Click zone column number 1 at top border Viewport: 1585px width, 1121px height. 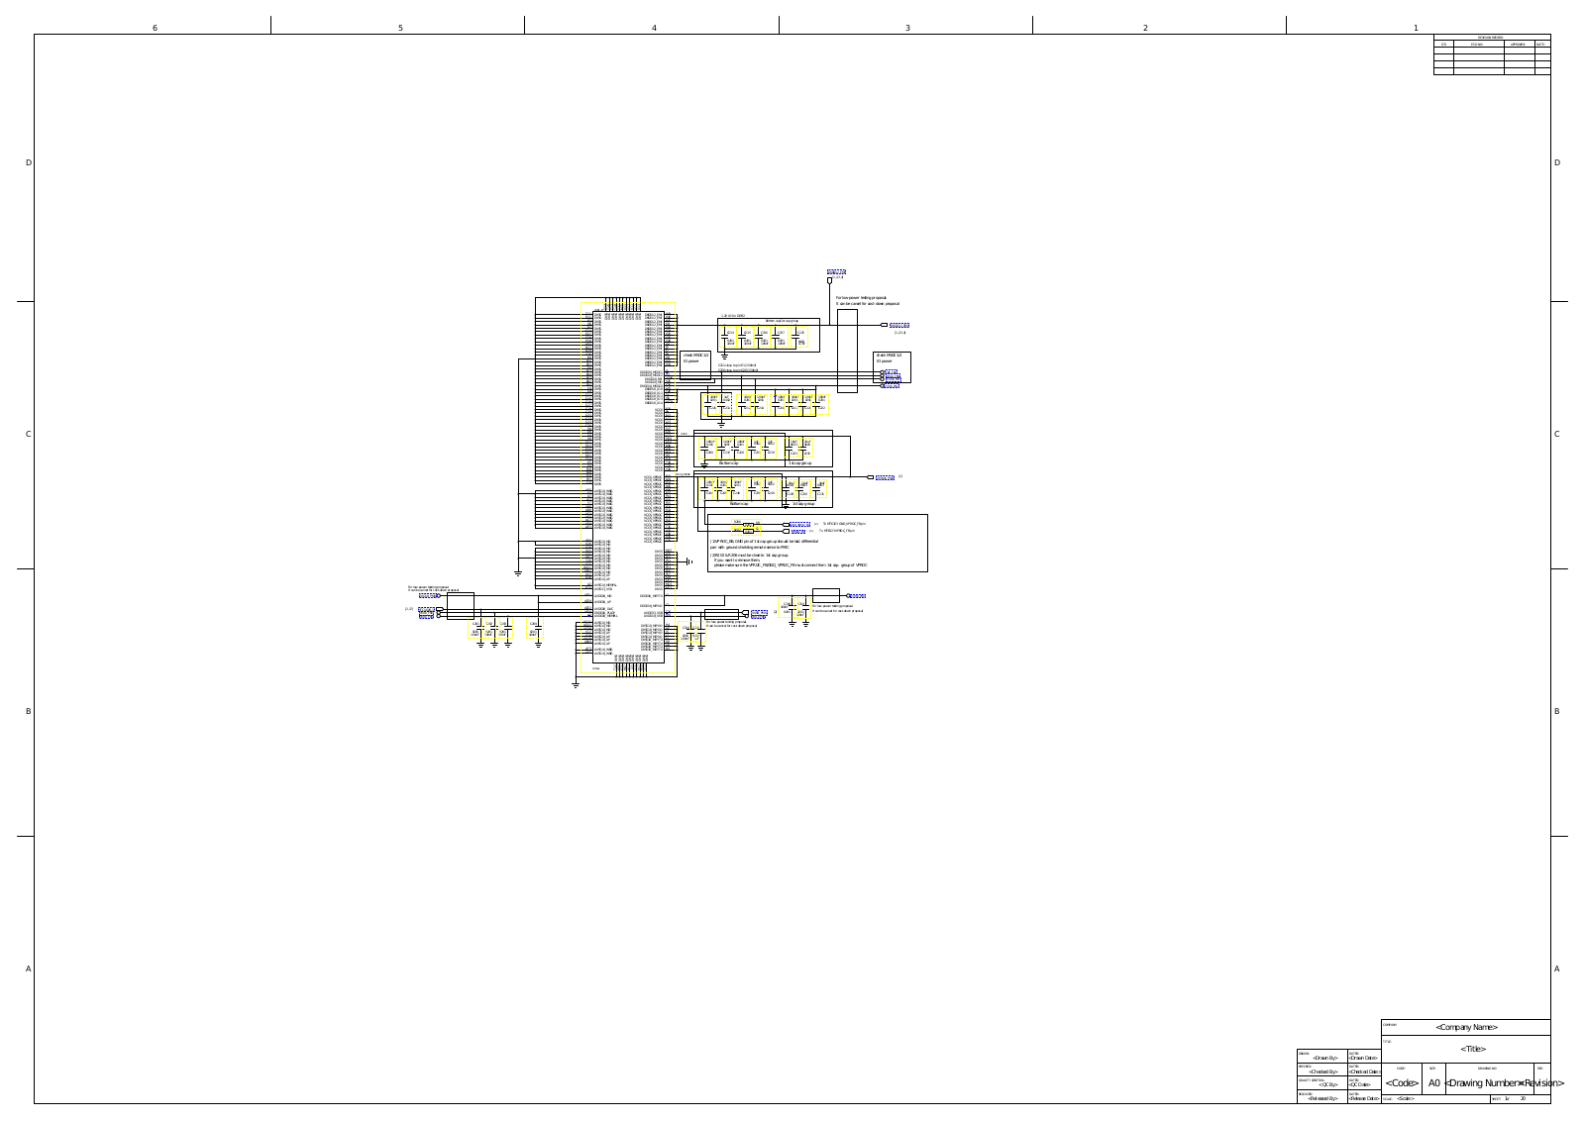click(1416, 28)
